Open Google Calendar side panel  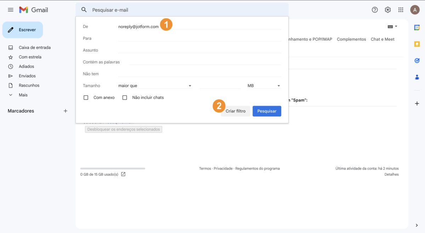point(417,28)
